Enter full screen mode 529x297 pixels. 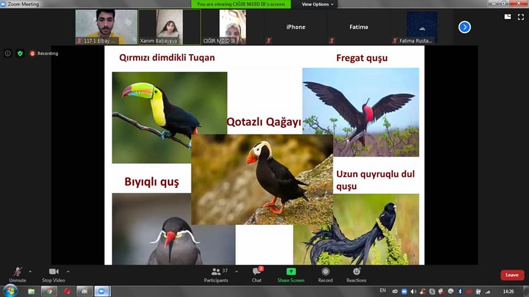coord(520,17)
